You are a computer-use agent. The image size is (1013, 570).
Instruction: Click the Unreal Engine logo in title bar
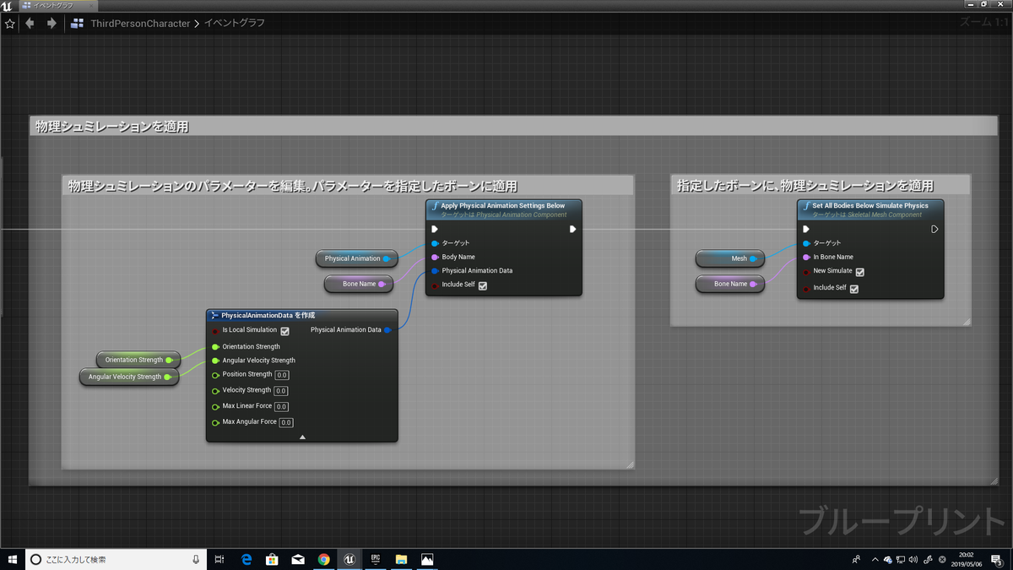(7, 5)
